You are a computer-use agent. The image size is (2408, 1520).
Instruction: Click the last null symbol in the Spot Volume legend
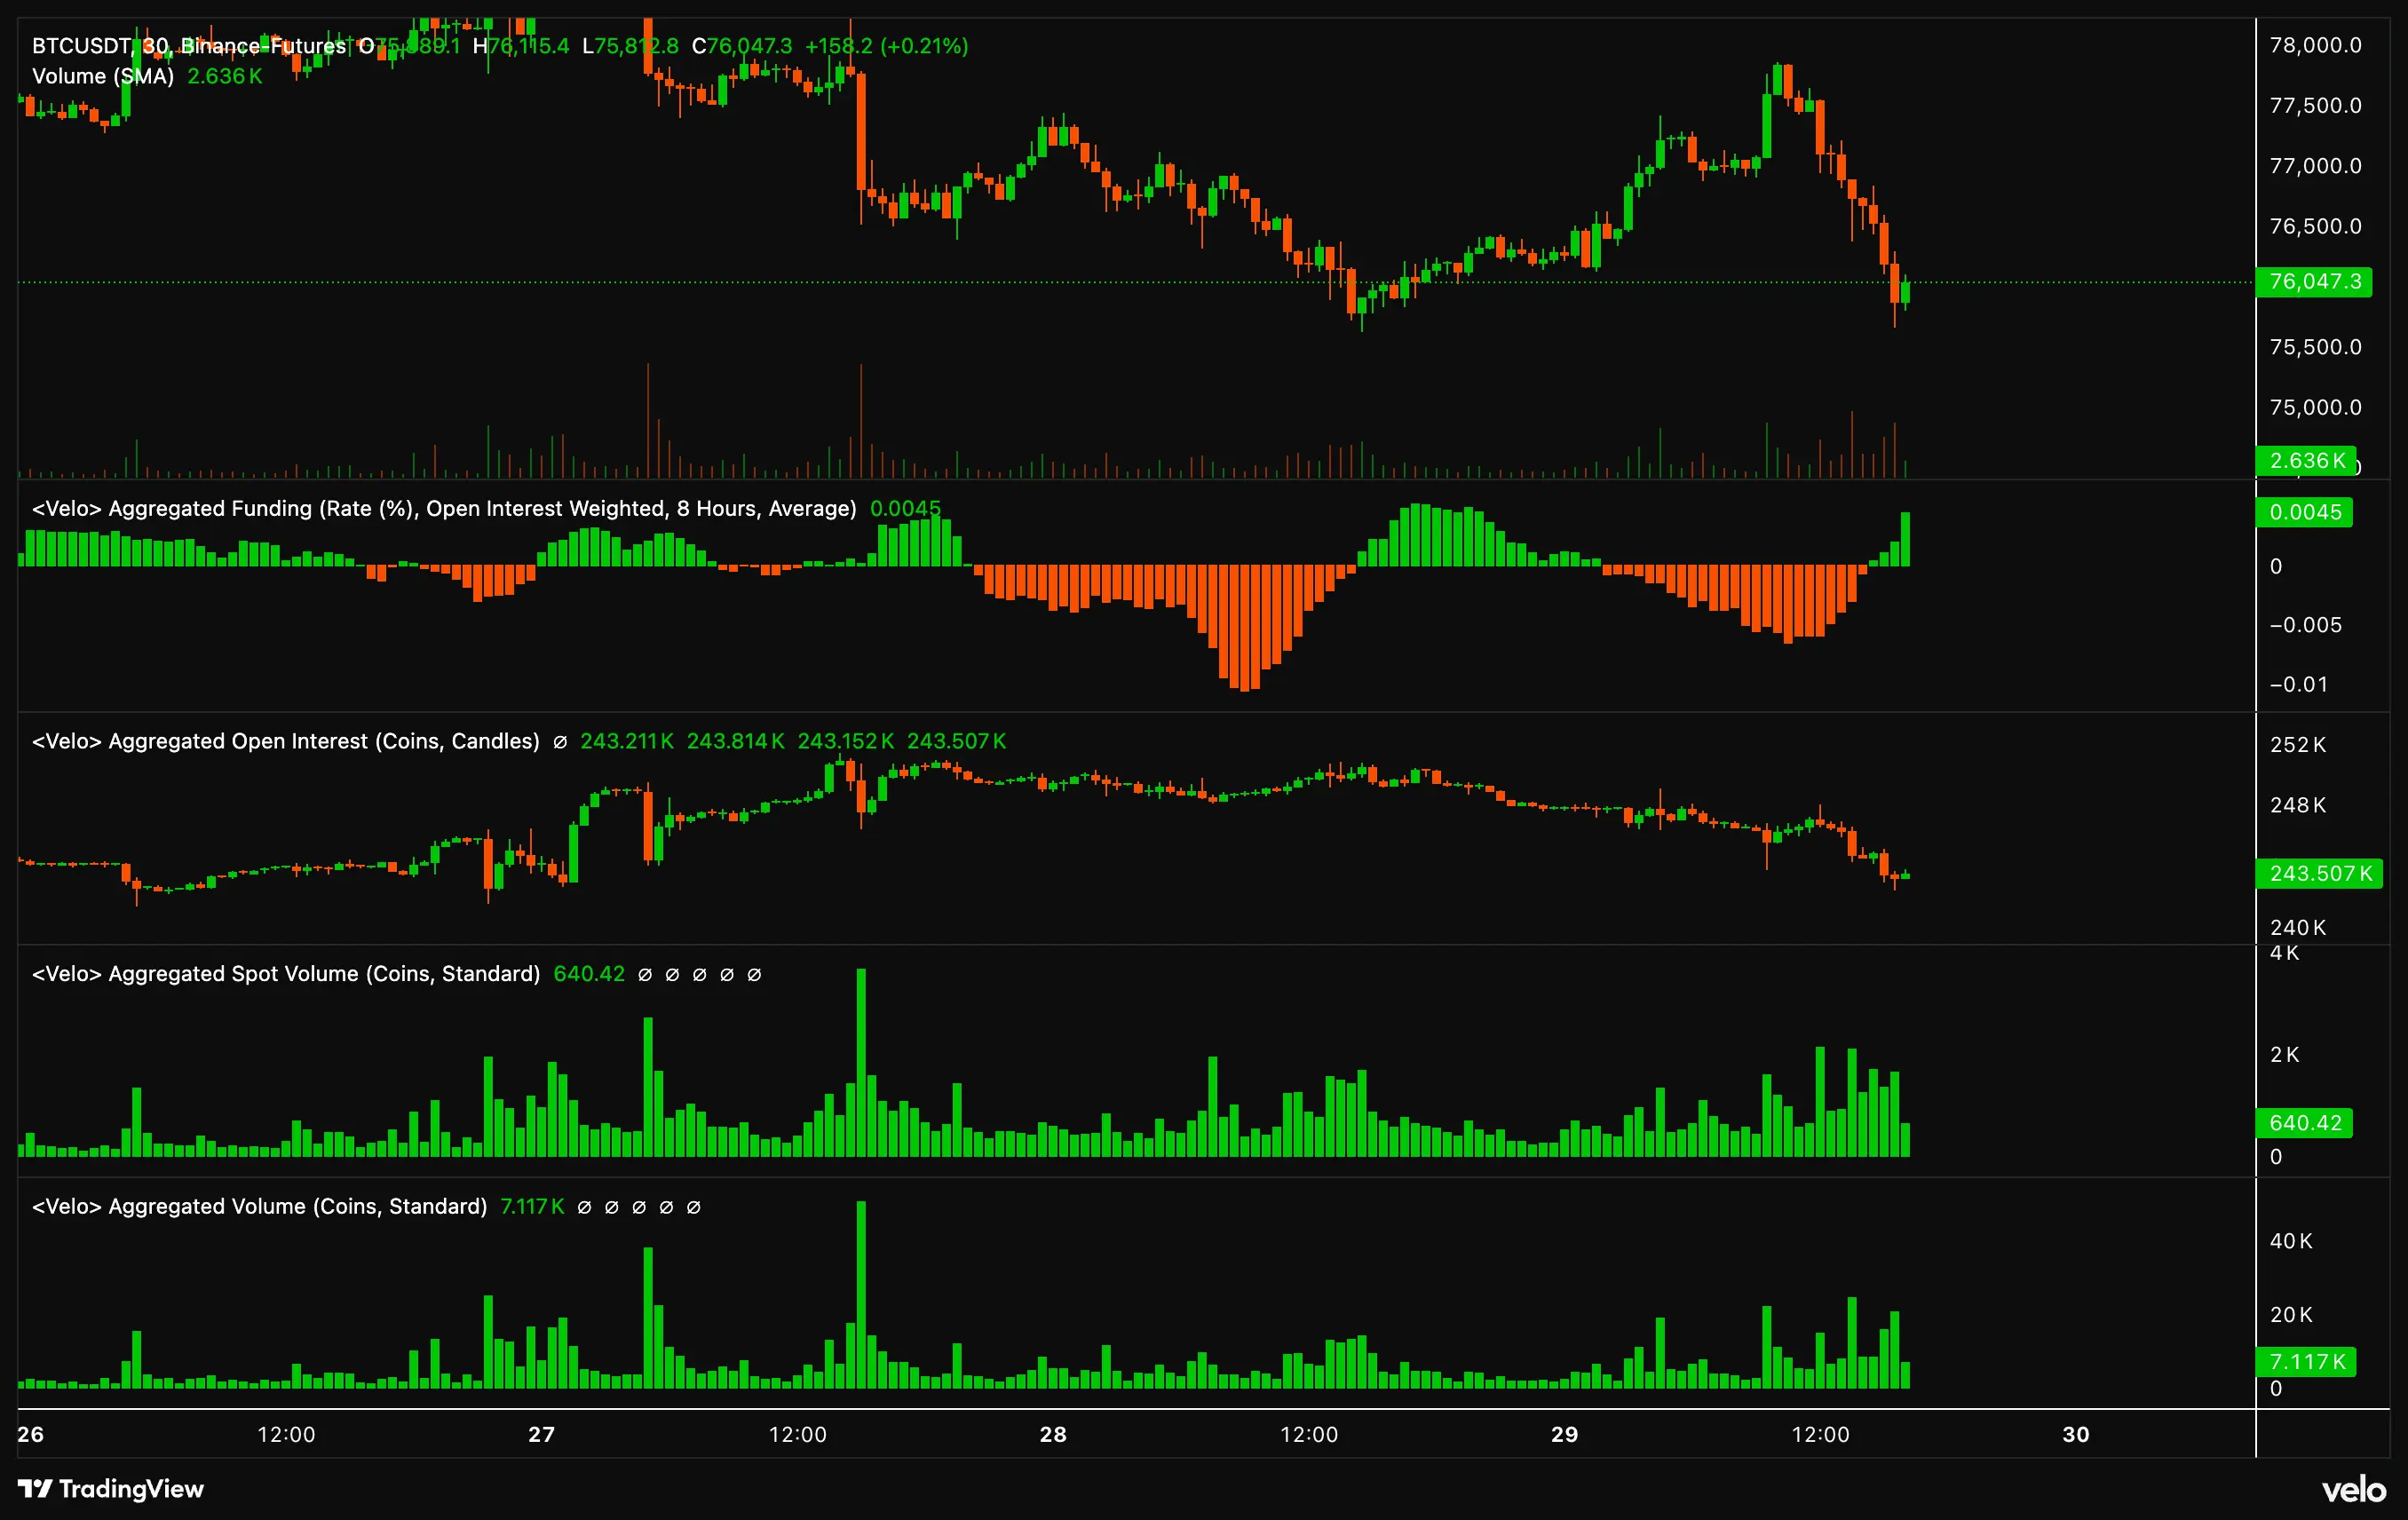coord(754,975)
